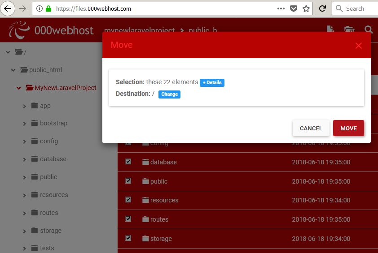The width and height of the screenshot is (378, 253).
Task: Expand the storage folder in tree
Action: [24, 231]
